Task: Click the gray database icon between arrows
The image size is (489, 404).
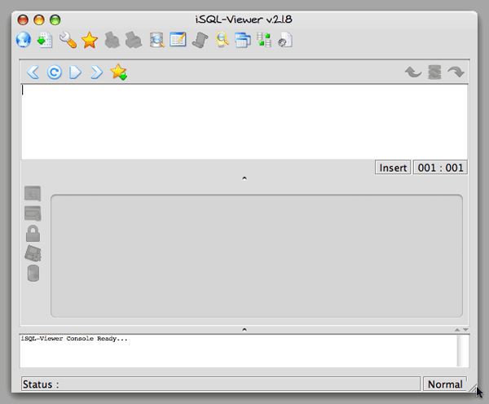Action: tap(434, 72)
